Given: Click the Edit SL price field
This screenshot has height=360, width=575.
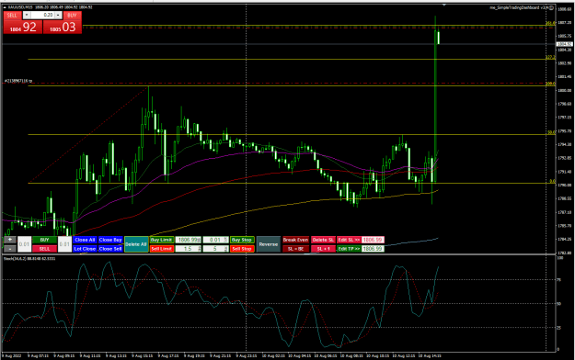Looking at the screenshot, I should 373,240.
